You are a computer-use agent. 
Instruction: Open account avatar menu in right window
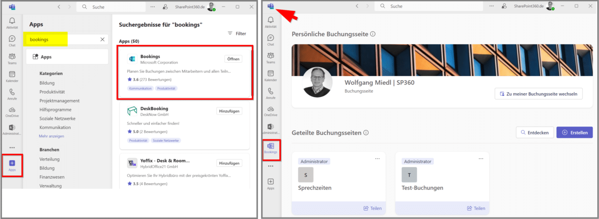coord(551,6)
